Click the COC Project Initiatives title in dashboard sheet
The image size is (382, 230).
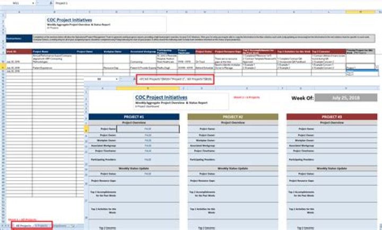click(x=161, y=98)
